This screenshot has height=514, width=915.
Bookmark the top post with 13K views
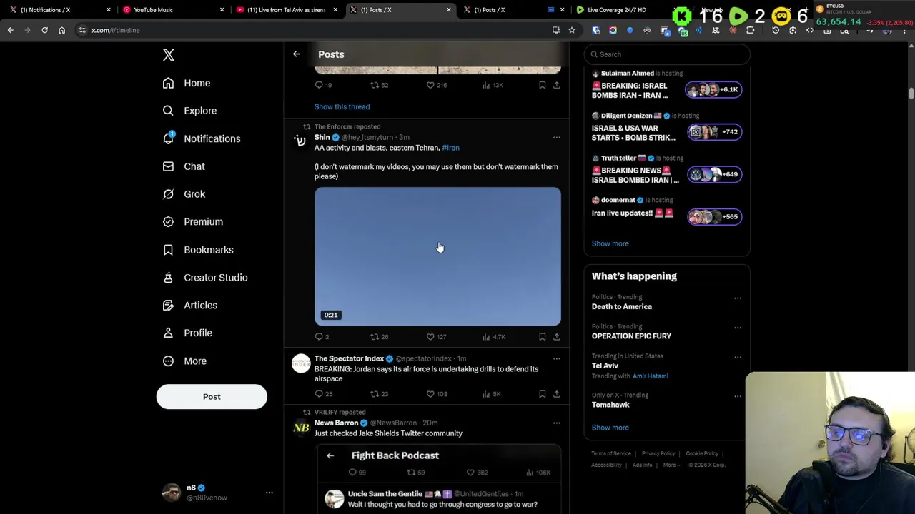[x=542, y=85]
